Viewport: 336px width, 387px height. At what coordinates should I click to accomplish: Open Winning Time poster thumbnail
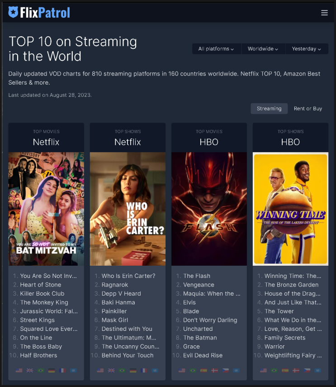pyautogui.click(x=290, y=209)
